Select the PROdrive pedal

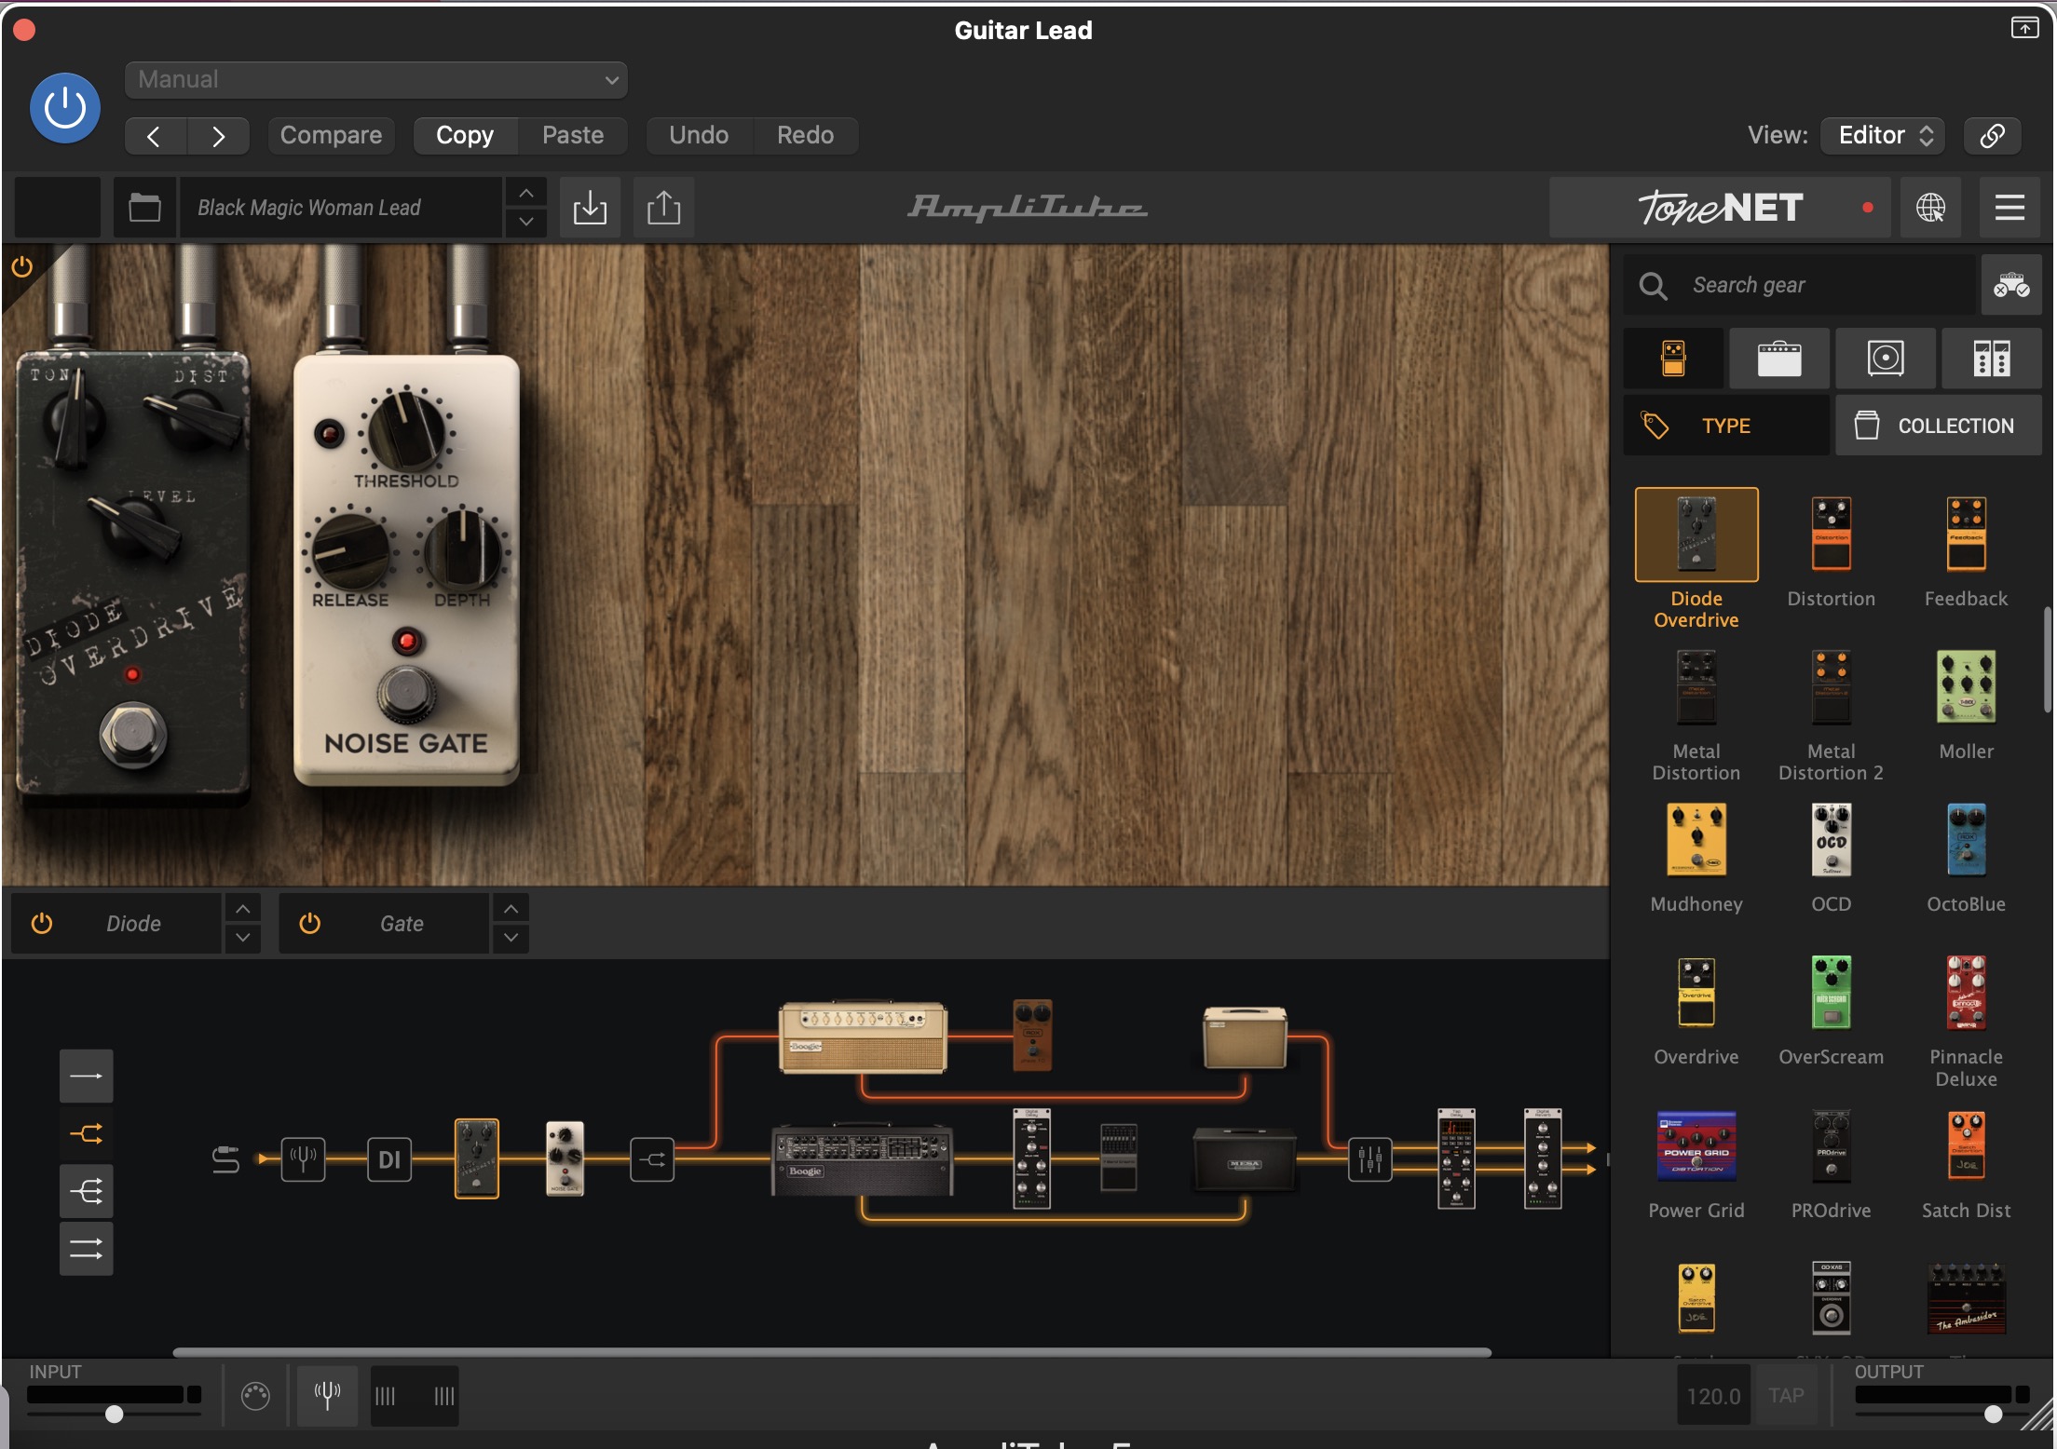[1831, 1145]
